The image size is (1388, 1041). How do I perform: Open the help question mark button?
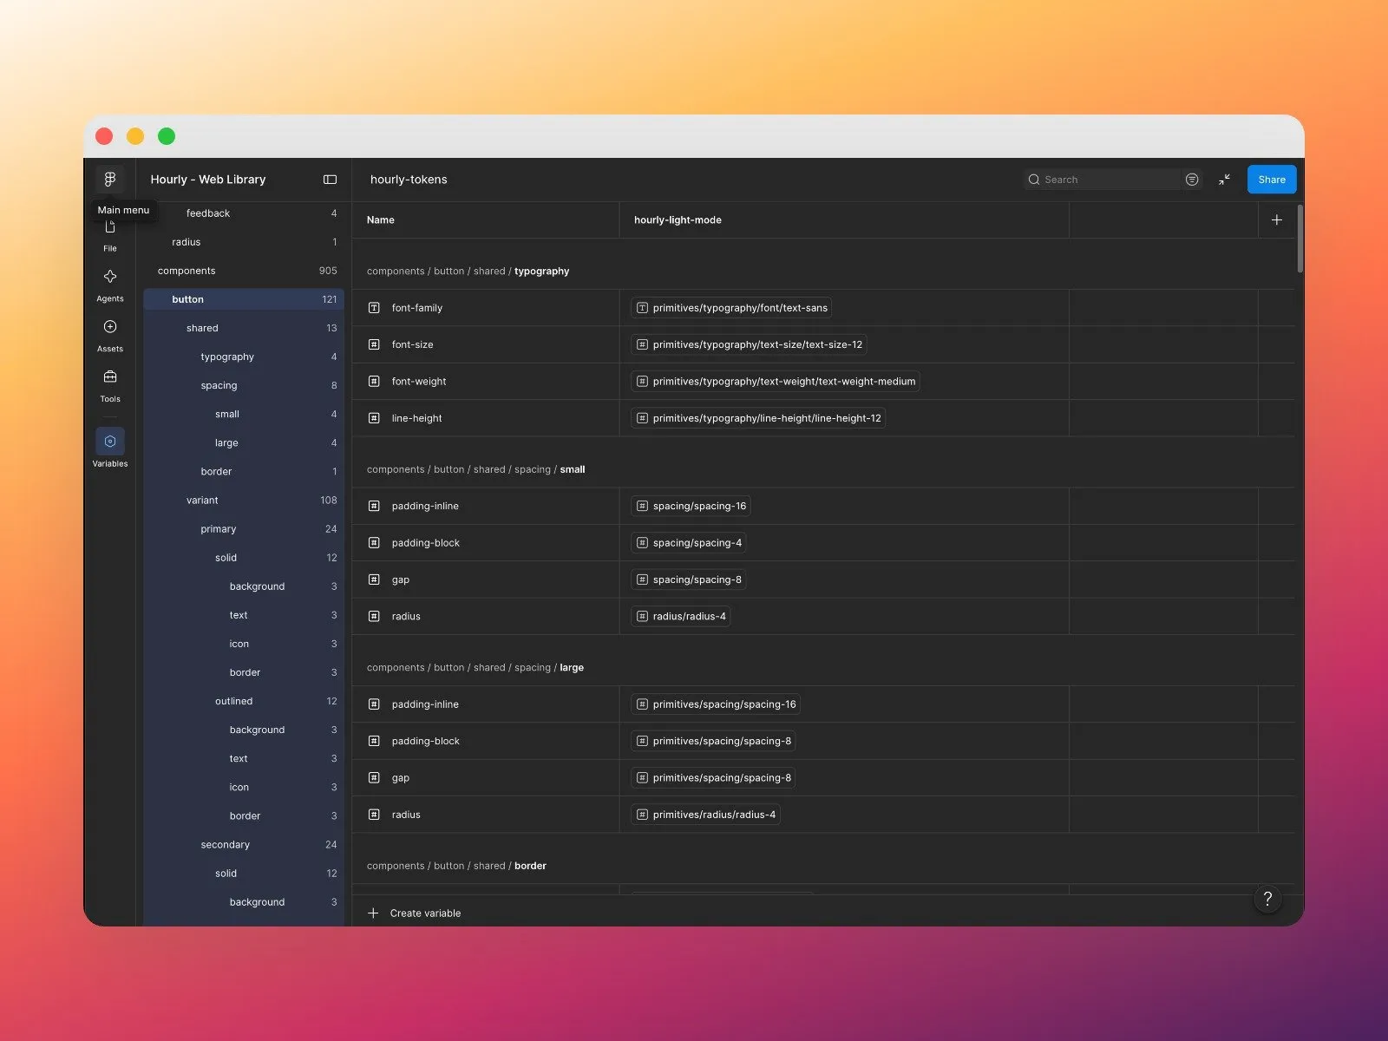coord(1267,899)
